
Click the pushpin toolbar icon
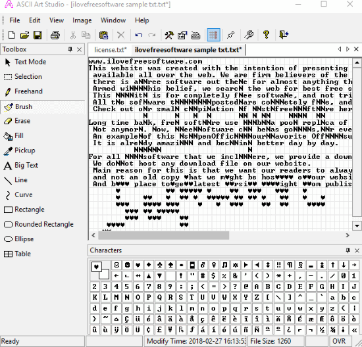[230, 35]
